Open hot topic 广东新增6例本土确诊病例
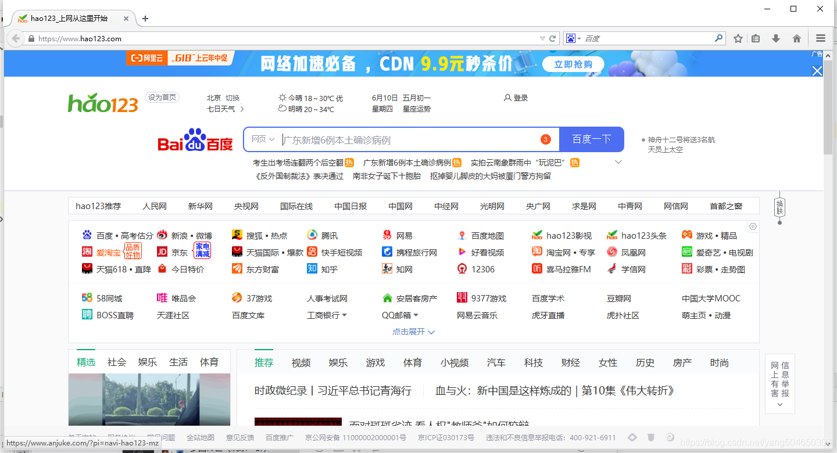 click(407, 163)
